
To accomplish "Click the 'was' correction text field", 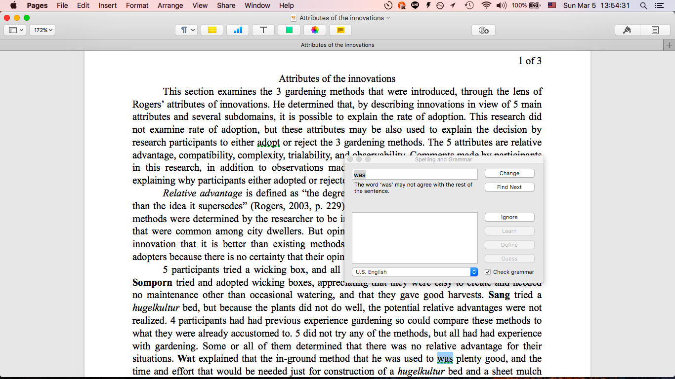I will (x=415, y=174).
